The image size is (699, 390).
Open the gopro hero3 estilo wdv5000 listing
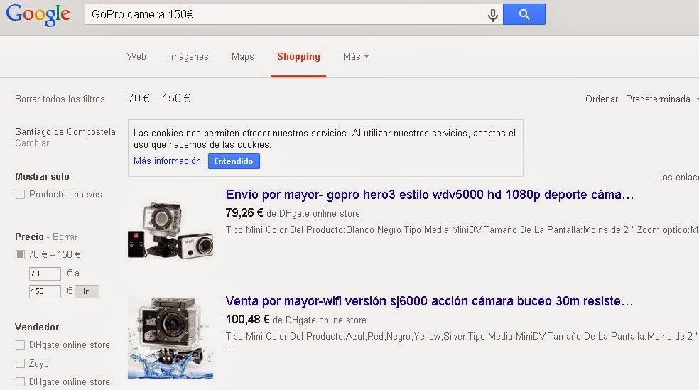[x=429, y=195]
